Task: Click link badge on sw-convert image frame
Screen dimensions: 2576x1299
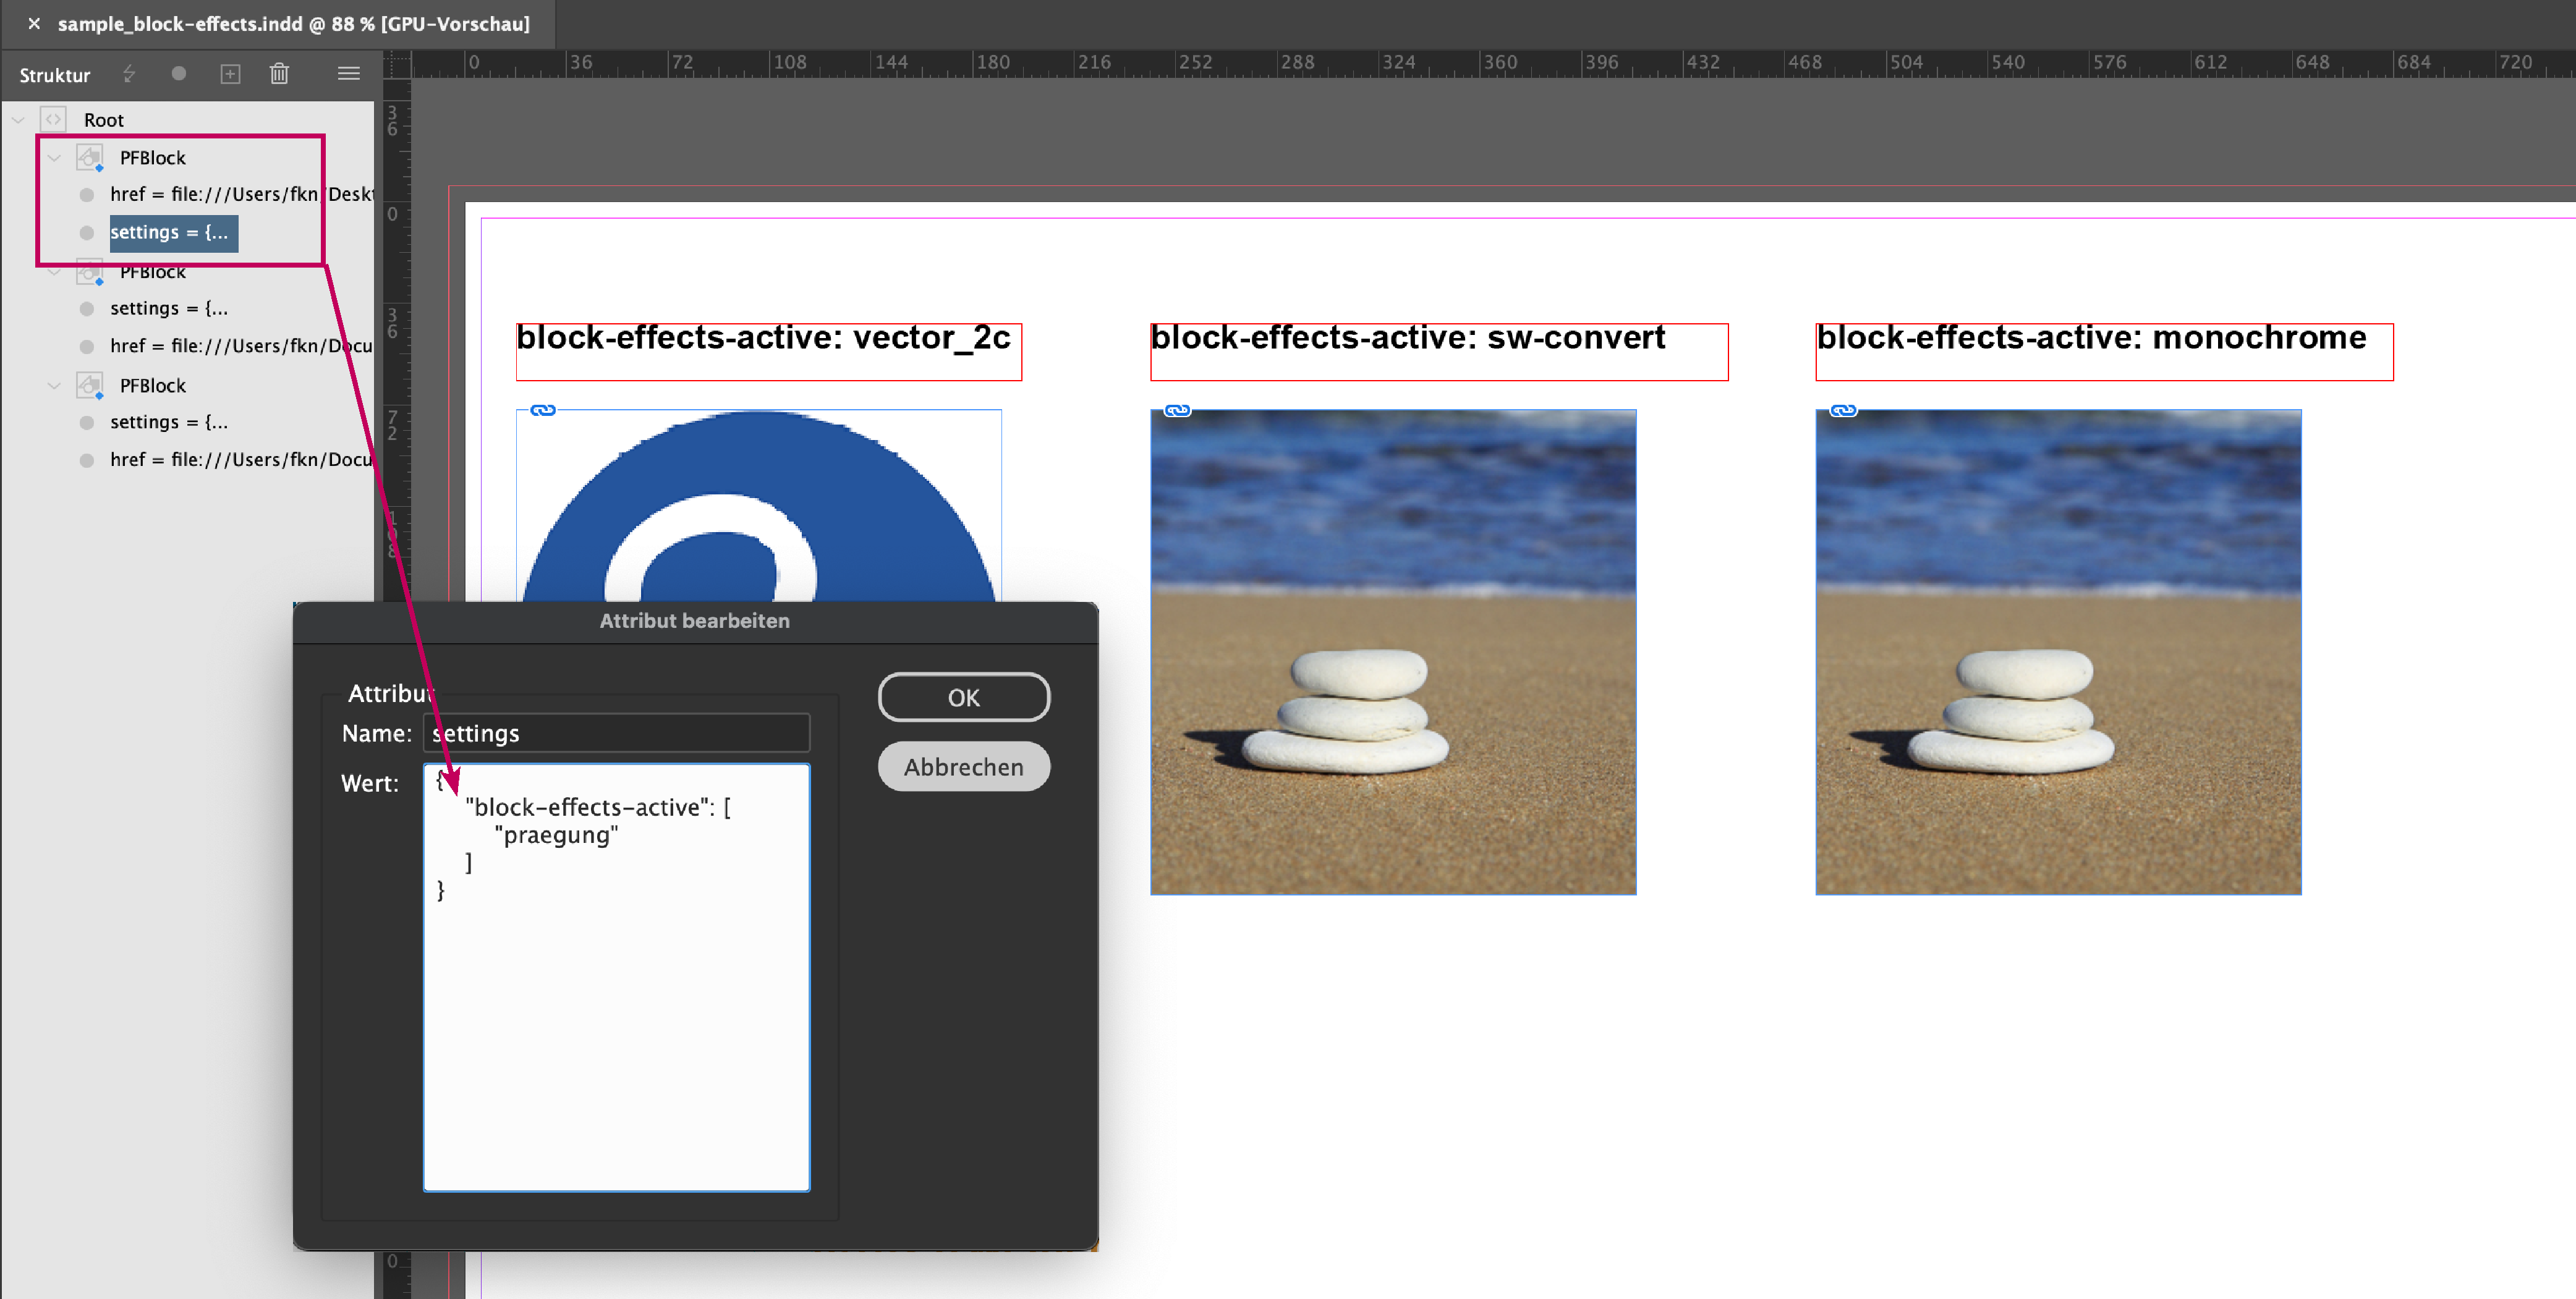Action: tap(1177, 410)
